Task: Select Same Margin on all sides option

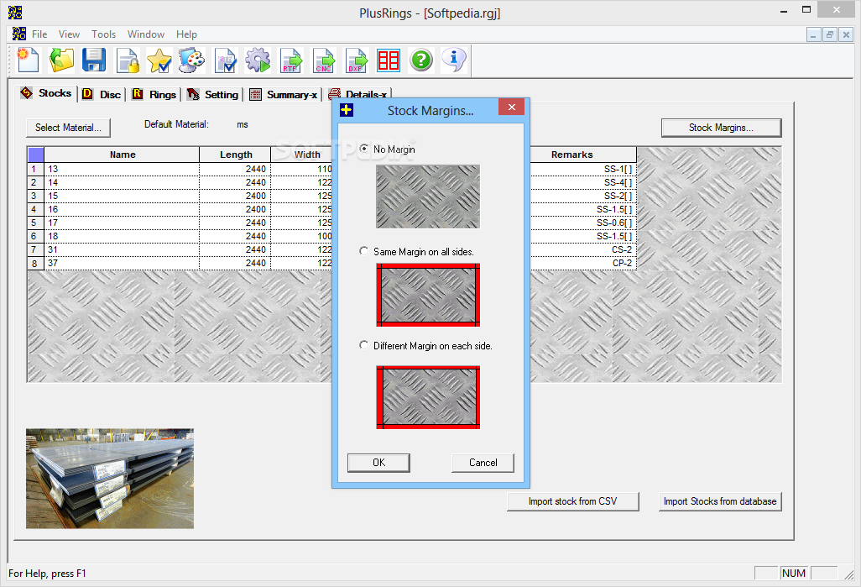Action: 363,250
